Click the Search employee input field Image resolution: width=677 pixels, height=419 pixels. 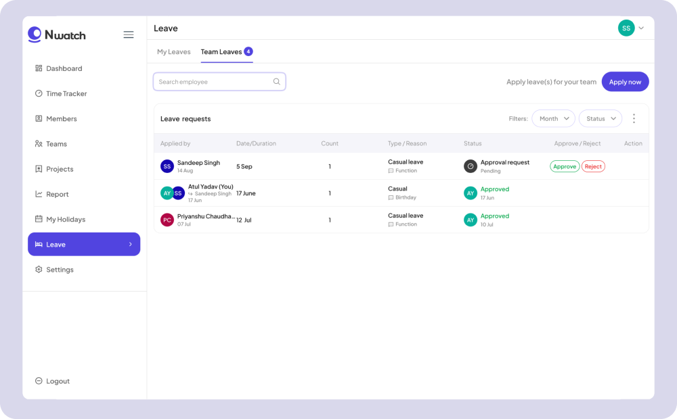(213, 82)
